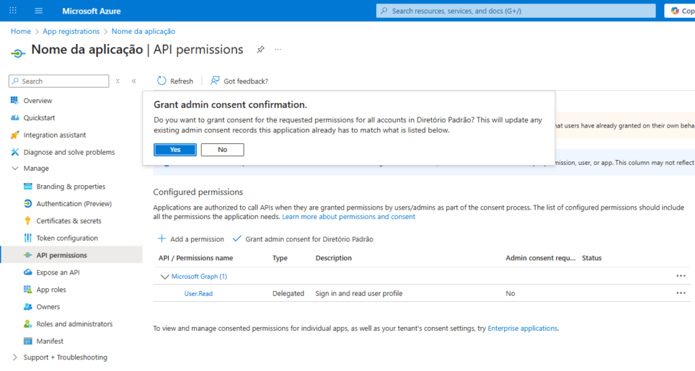The height and width of the screenshot is (371, 695).
Task: Click the Expose an API icon
Action: pos(27,272)
